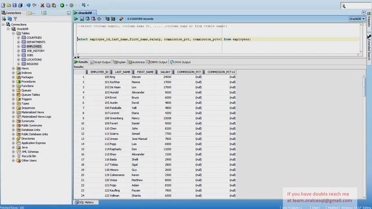Click the green Back navigation icon
Screen dimensions: 372x209
(62, 5)
